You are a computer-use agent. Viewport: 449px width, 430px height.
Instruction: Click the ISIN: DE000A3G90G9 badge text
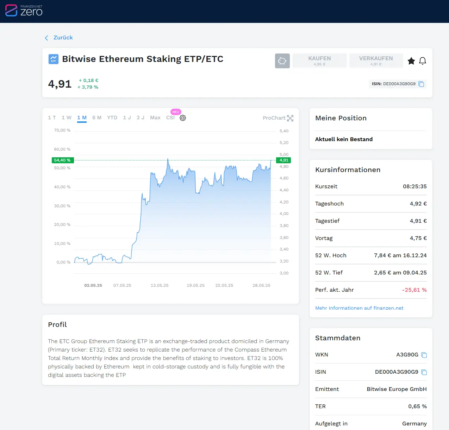(394, 84)
